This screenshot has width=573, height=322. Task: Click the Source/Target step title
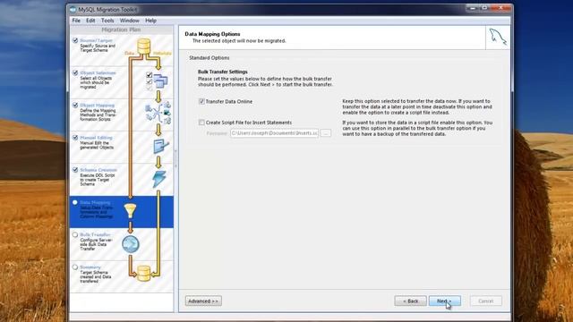pos(96,40)
